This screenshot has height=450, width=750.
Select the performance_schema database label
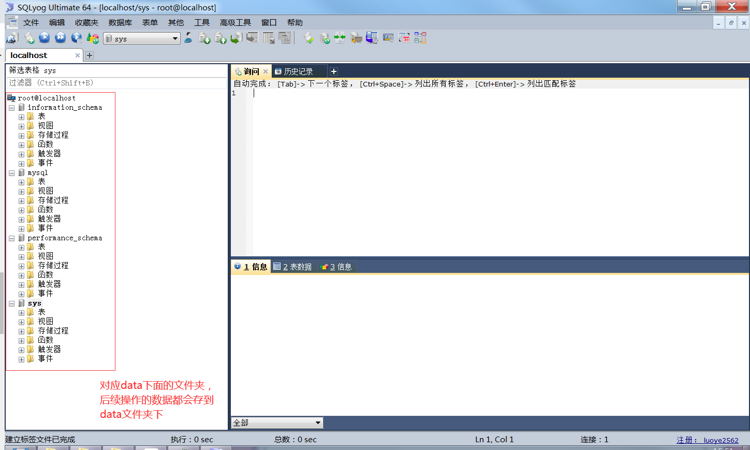[x=65, y=238]
